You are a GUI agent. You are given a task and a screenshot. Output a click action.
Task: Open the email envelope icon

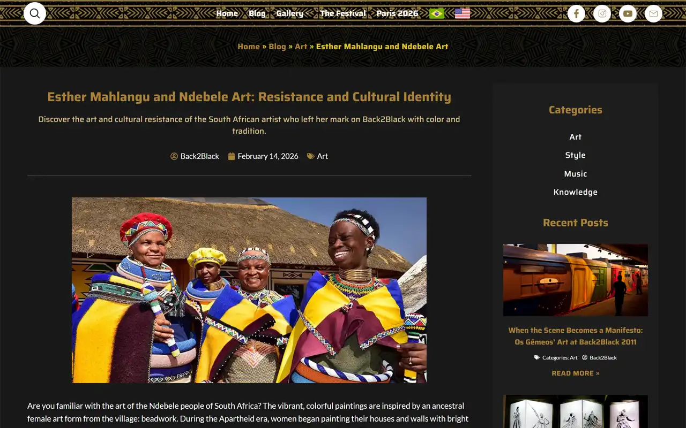pyautogui.click(x=653, y=13)
